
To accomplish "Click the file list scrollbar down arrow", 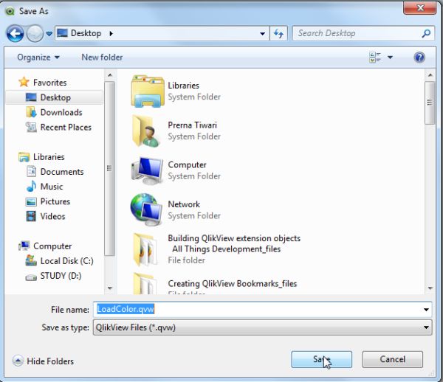I will (x=430, y=288).
